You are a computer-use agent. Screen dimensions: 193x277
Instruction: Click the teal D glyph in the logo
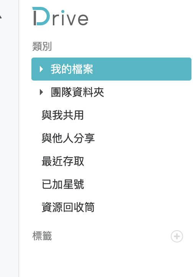coord(41,16)
